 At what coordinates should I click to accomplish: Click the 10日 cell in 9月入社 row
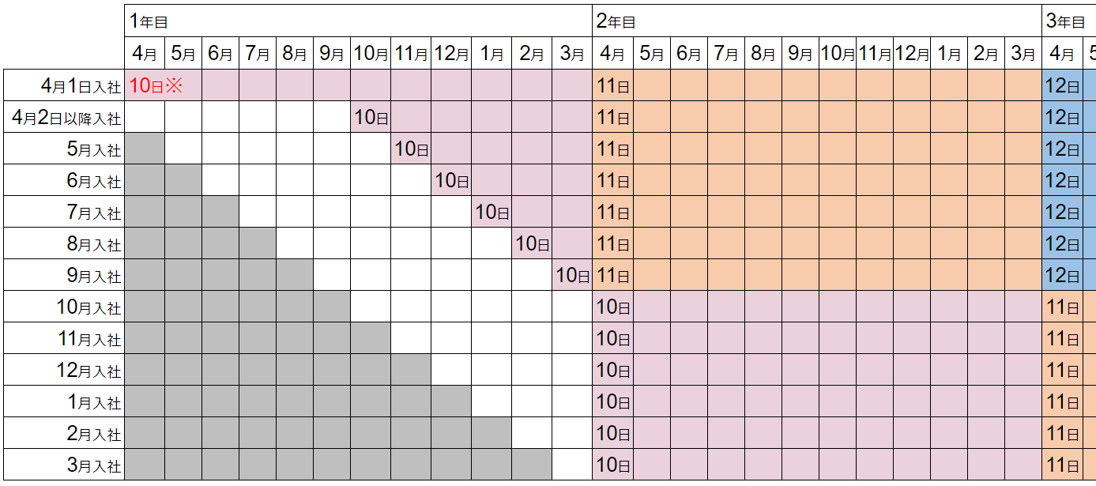coord(572,275)
